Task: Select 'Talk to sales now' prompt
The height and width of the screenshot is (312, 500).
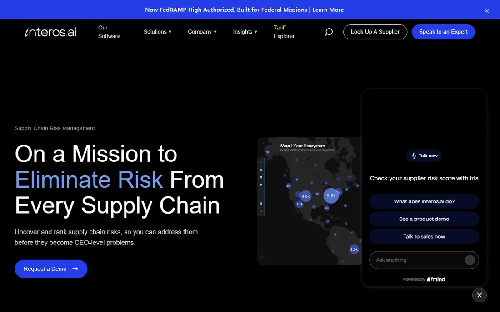Action: [424, 236]
